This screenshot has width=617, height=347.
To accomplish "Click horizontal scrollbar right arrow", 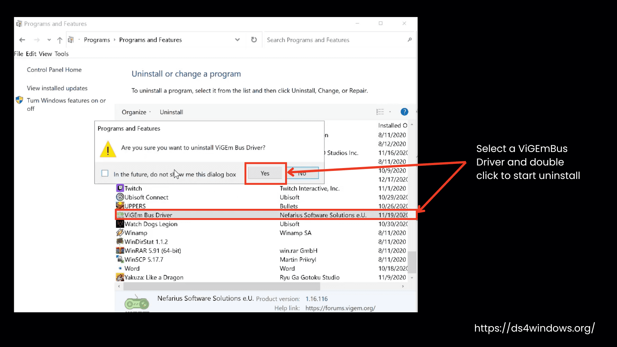I will tap(403, 286).
